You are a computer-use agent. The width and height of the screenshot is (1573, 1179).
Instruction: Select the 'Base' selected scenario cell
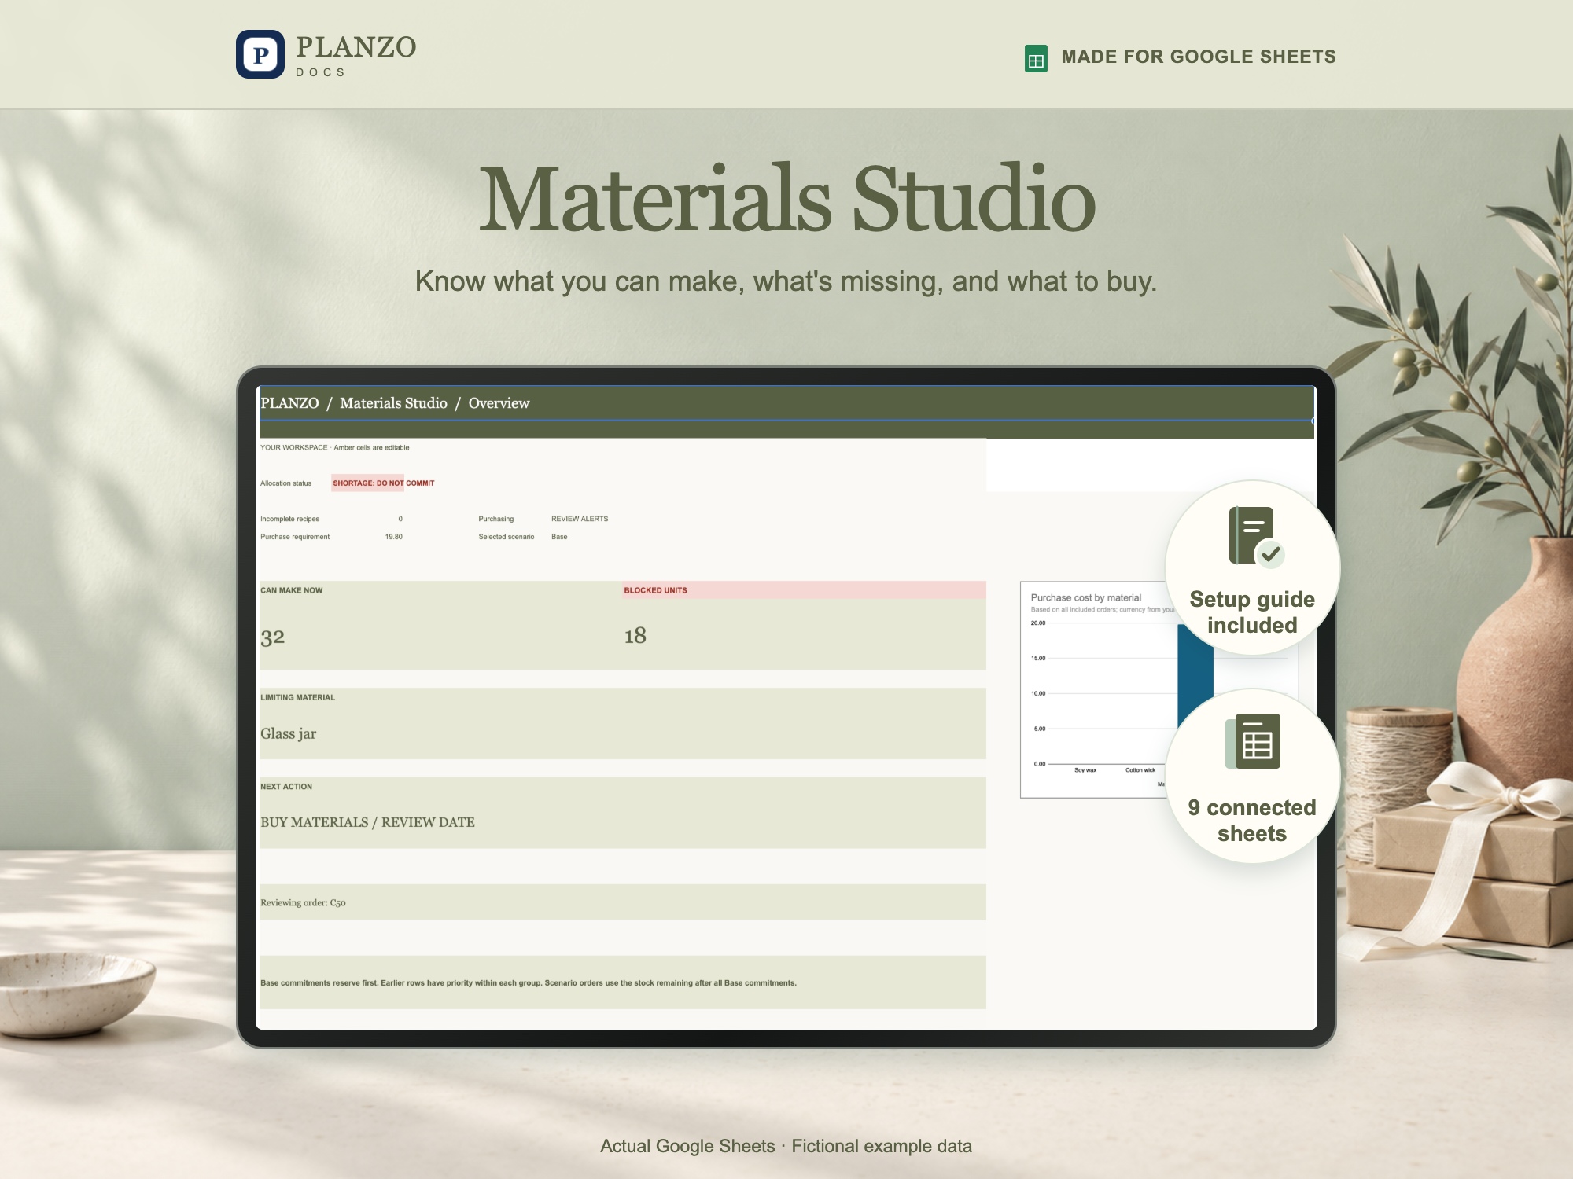[x=559, y=537]
